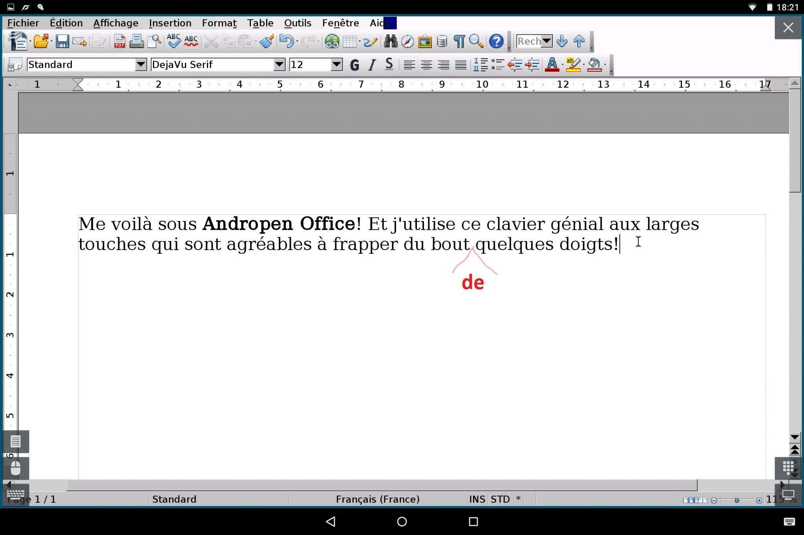Toggle numbered list

(481, 65)
